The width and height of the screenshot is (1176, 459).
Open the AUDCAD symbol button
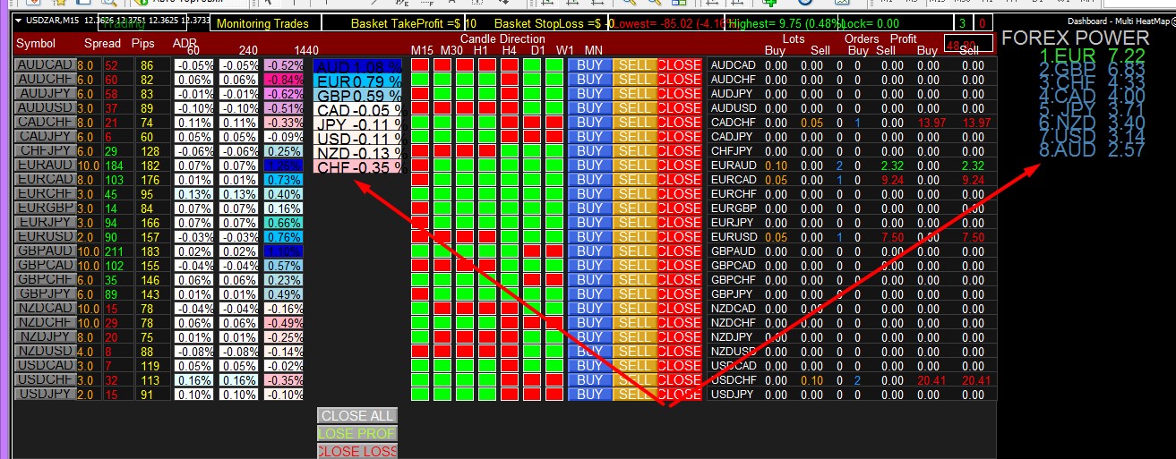[45, 65]
